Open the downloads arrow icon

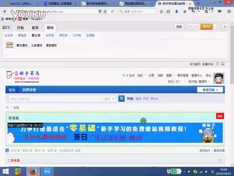coord(176,12)
